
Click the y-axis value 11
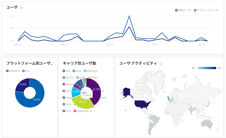12,28
